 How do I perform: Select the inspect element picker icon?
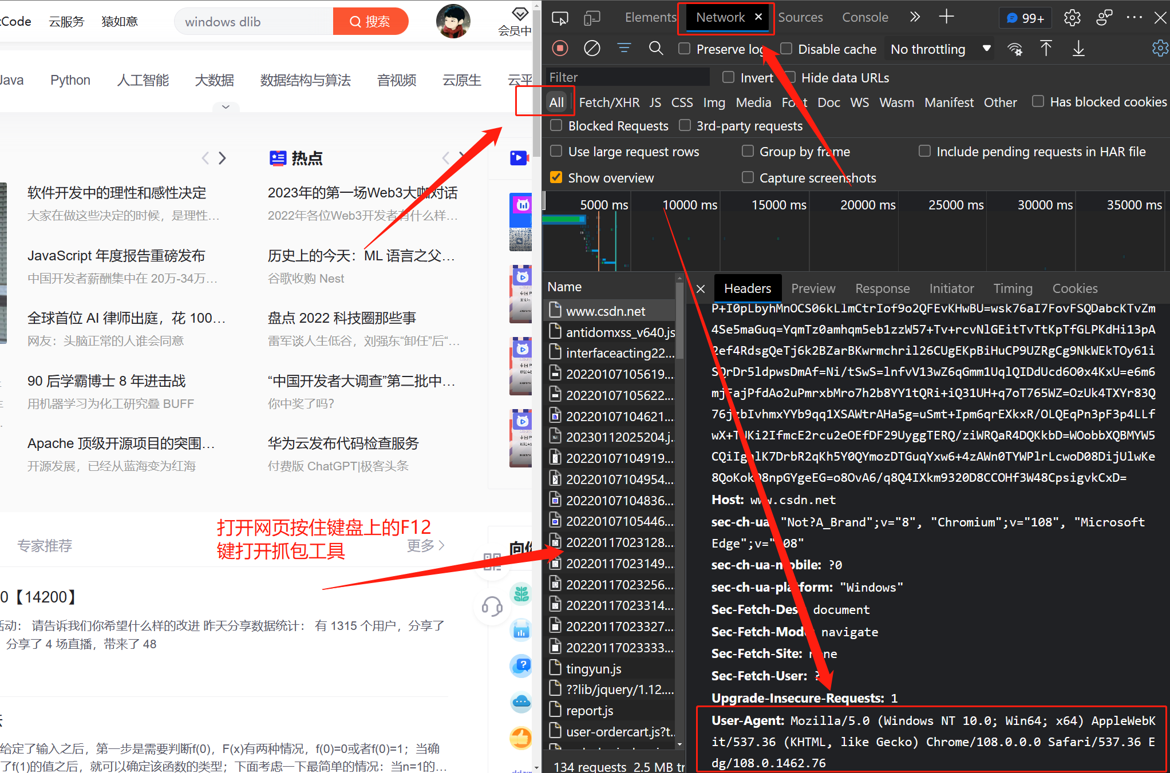pyautogui.click(x=560, y=18)
